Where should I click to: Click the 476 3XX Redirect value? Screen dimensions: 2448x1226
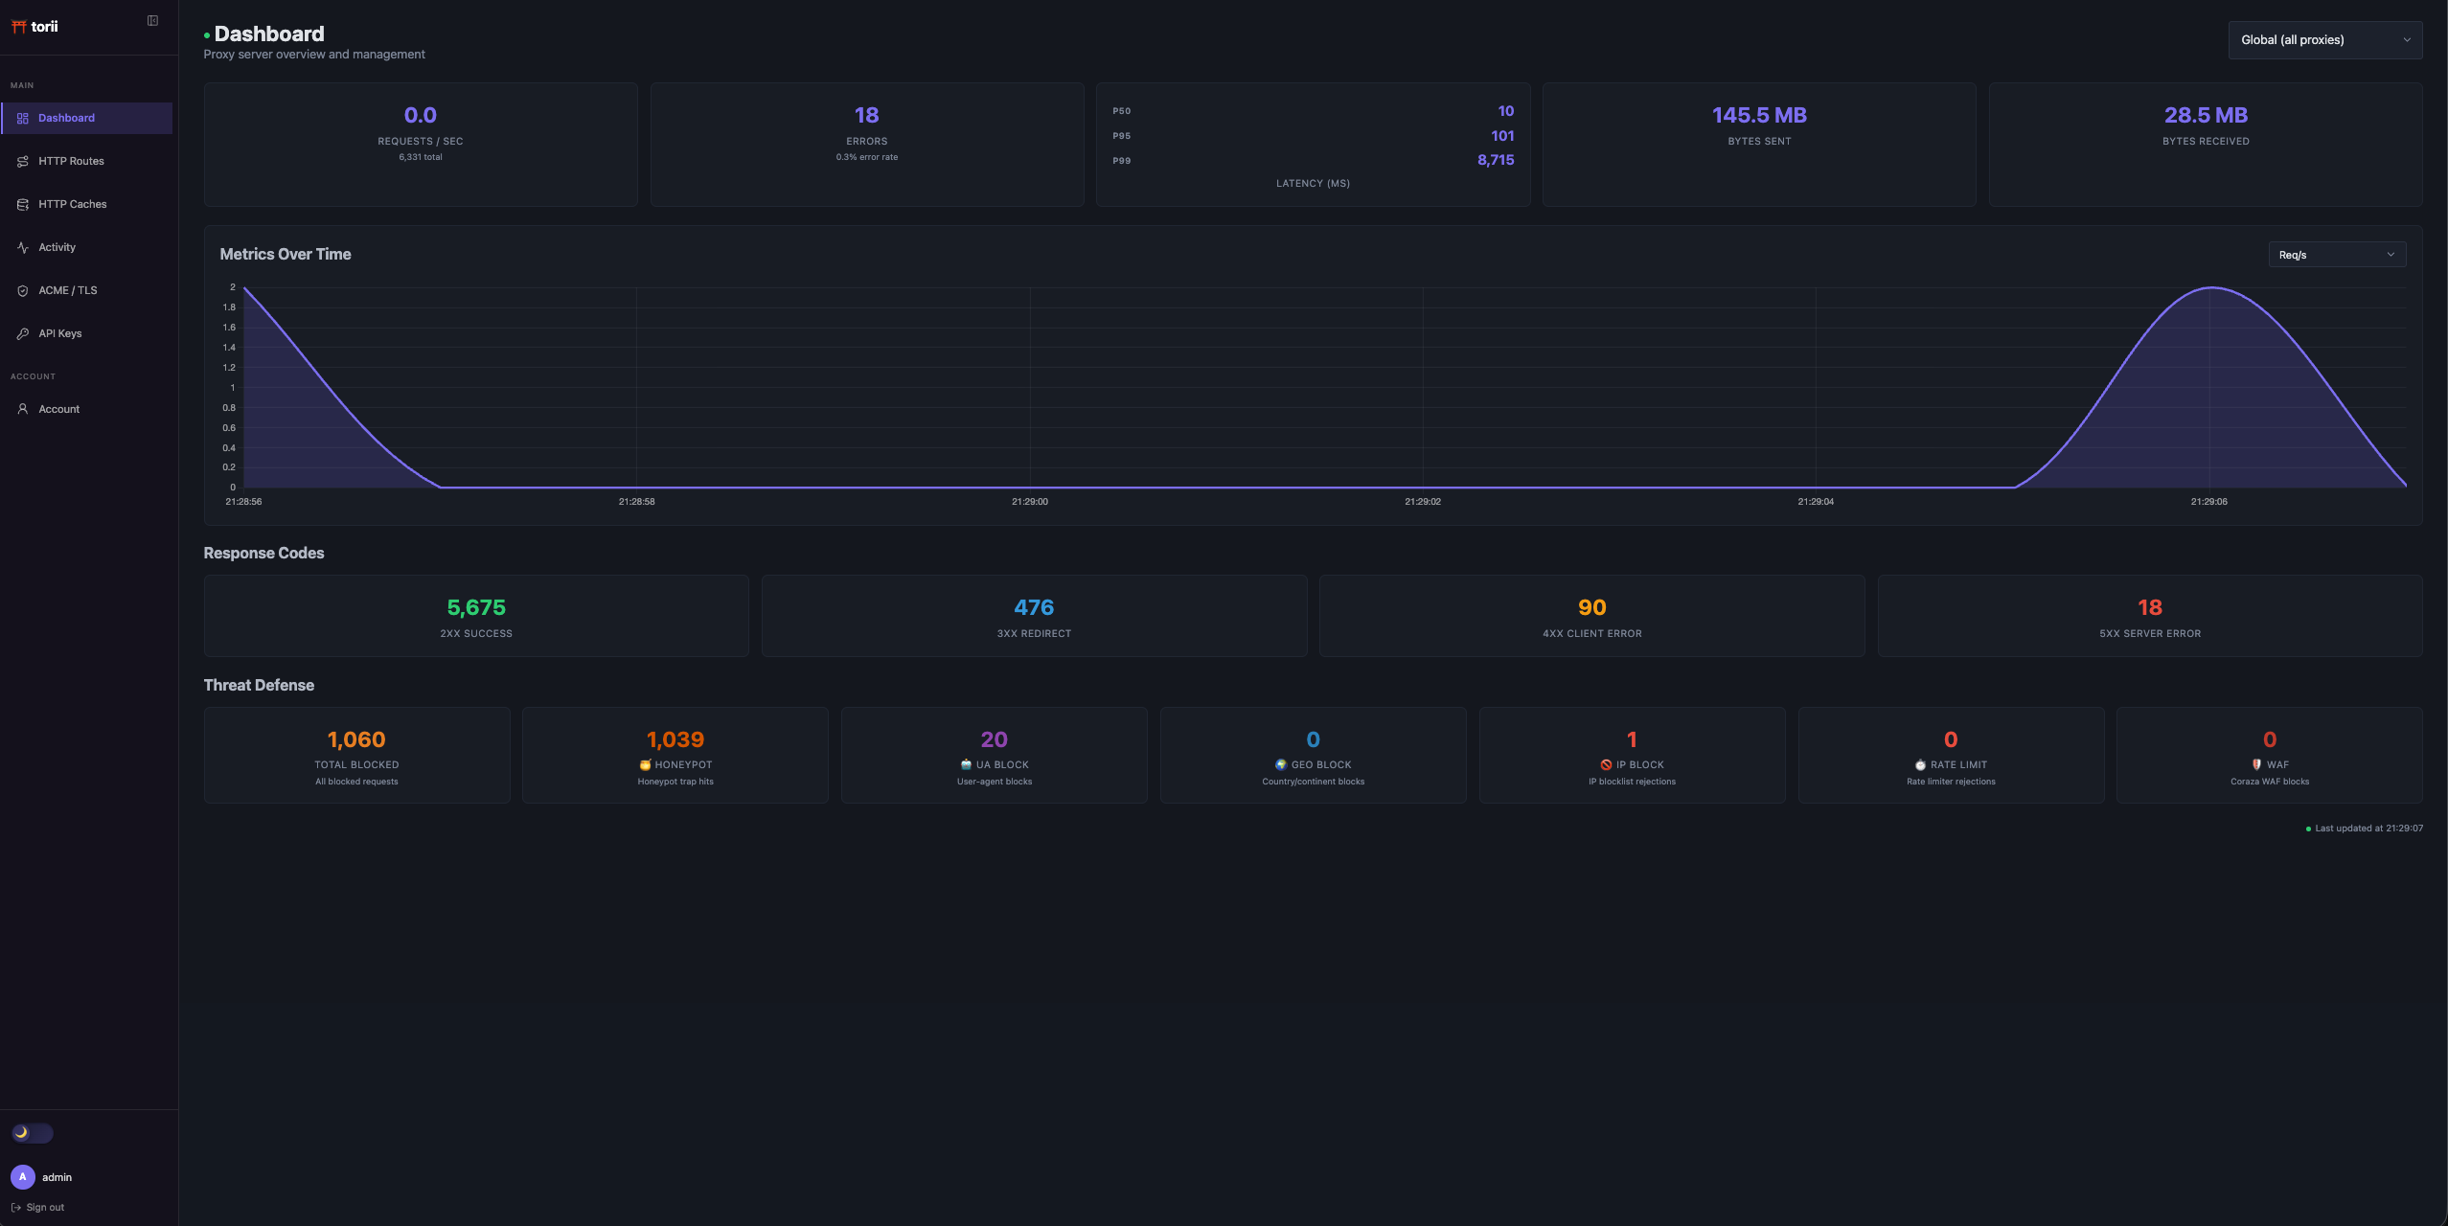pos(1034,608)
